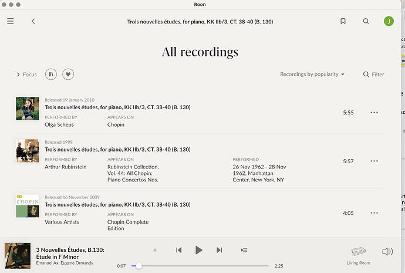Expand the Focus options
Viewport: 405px width, 273px height.
[x=26, y=75]
